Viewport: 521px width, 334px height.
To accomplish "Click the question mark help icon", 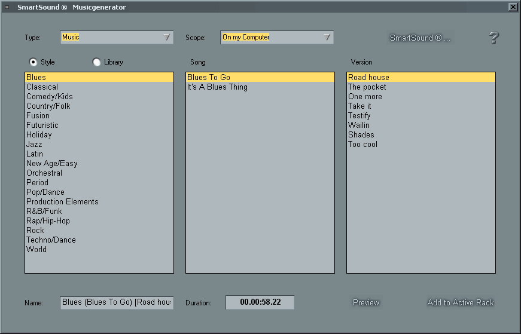I will [x=493, y=38].
